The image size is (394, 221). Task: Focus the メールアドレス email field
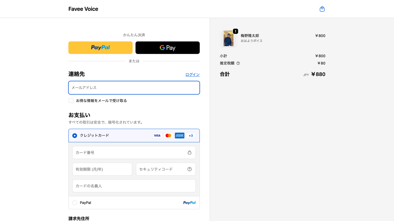click(134, 88)
